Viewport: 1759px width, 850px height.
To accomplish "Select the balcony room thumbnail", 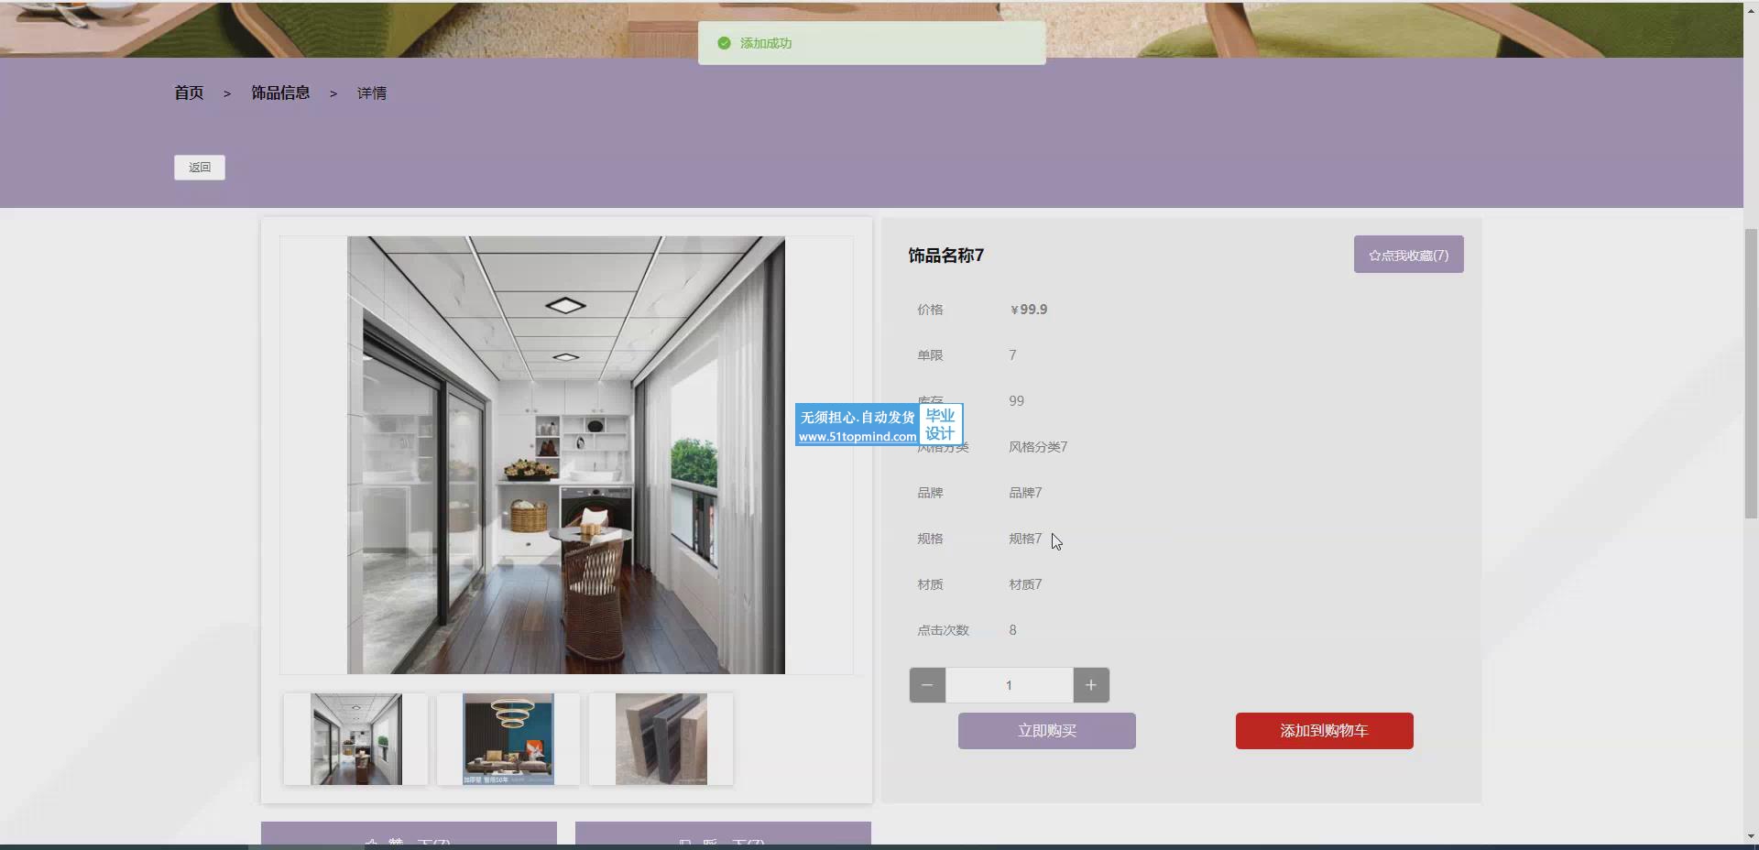I will (x=355, y=739).
